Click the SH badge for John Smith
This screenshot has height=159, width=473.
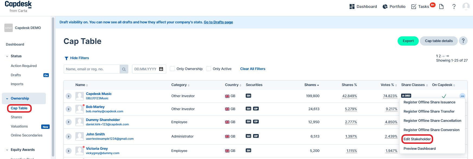(248, 136)
